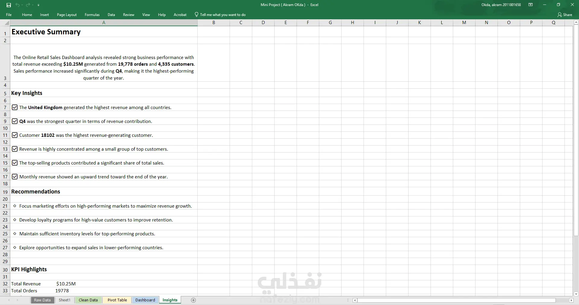Open the Help tab
Screen dimensions: 579x305
click(162, 14)
